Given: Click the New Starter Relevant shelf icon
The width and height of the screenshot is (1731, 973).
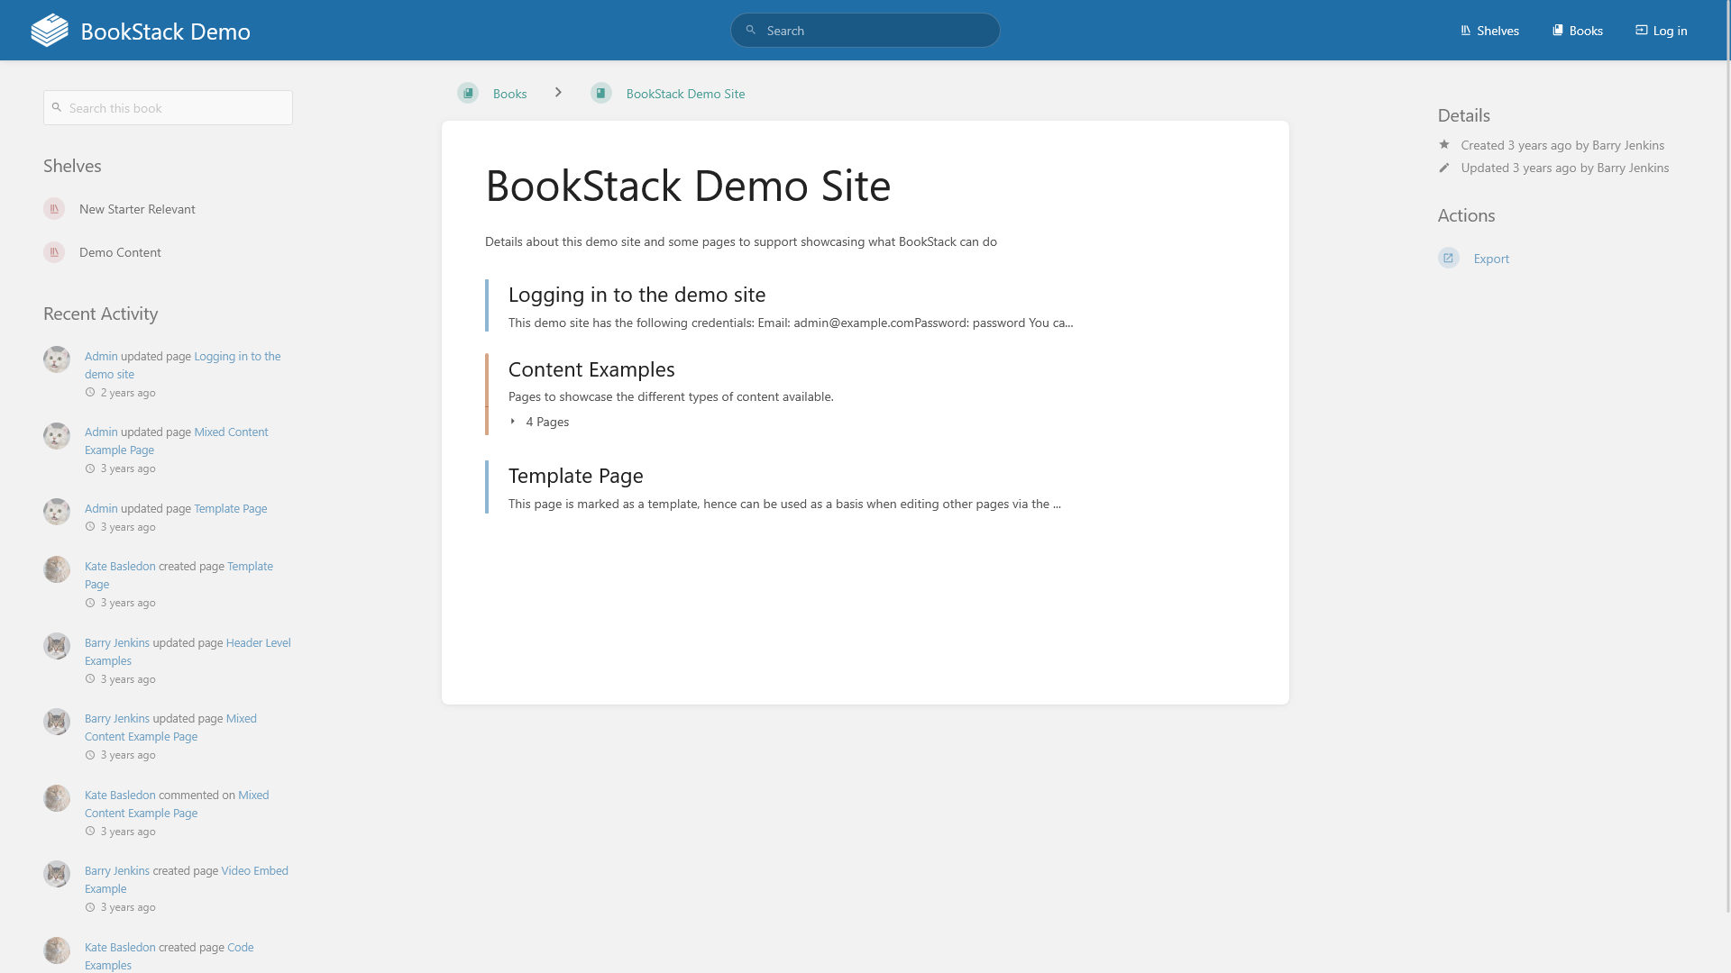Looking at the screenshot, I should (x=54, y=209).
